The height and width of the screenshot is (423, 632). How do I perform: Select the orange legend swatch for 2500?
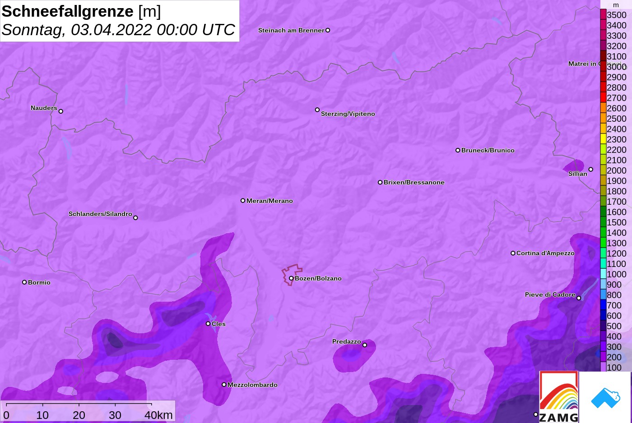tap(603, 118)
